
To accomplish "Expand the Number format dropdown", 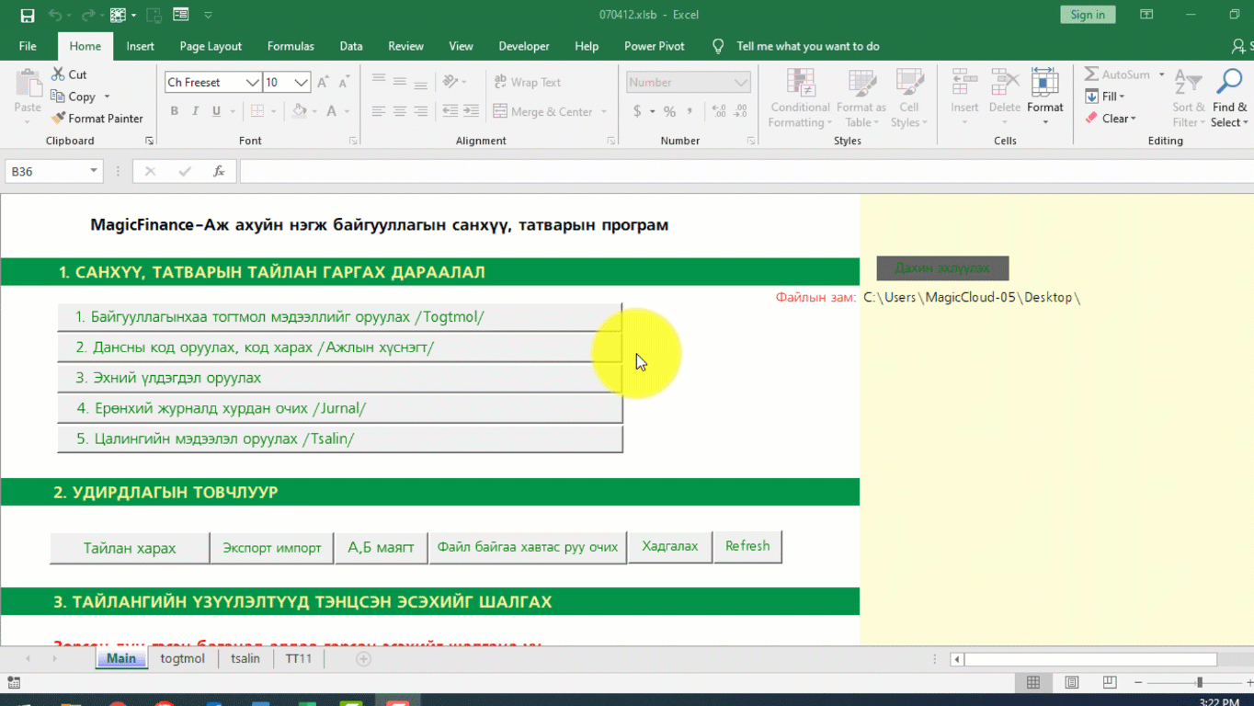I will pyautogui.click(x=741, y=83).
